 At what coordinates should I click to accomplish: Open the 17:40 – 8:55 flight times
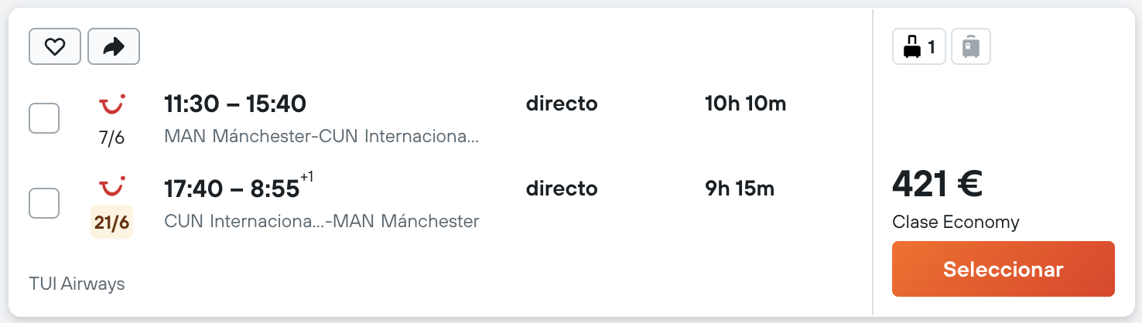coord(232,189)
